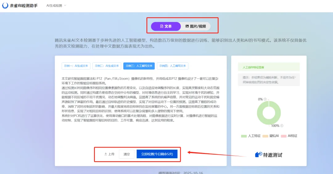Click the 人工创作特征显著 result banner

tap(269, 67)
